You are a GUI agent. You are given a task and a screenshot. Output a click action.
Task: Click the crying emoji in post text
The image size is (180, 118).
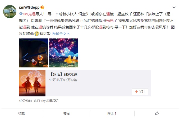[x=37, y=34]
